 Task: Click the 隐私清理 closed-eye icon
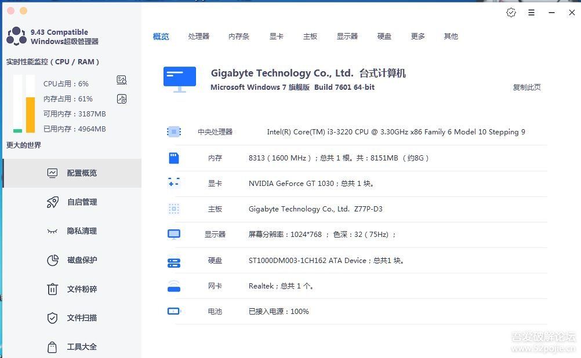coord(52,231)
